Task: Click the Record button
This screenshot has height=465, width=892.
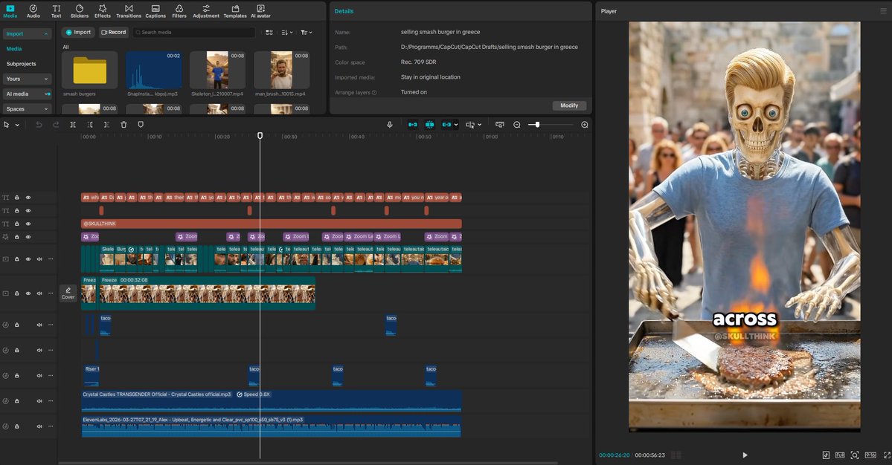Action: click(x=114, y=33)
